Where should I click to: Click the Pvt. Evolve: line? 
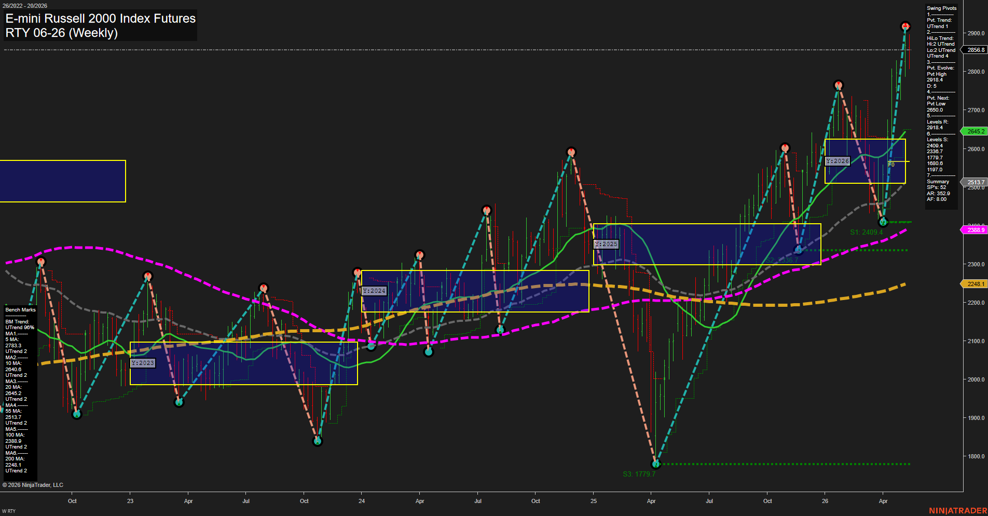click(940, 67)
